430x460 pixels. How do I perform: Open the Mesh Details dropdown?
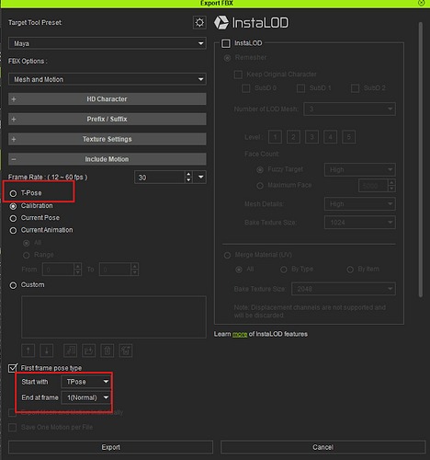coord(360,204)
